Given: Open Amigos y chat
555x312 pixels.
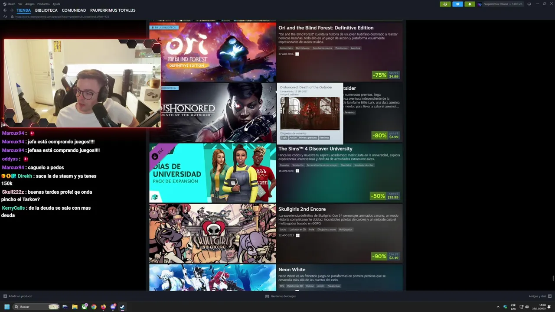Looking at the screenshot, I should [x=540, y=296].
